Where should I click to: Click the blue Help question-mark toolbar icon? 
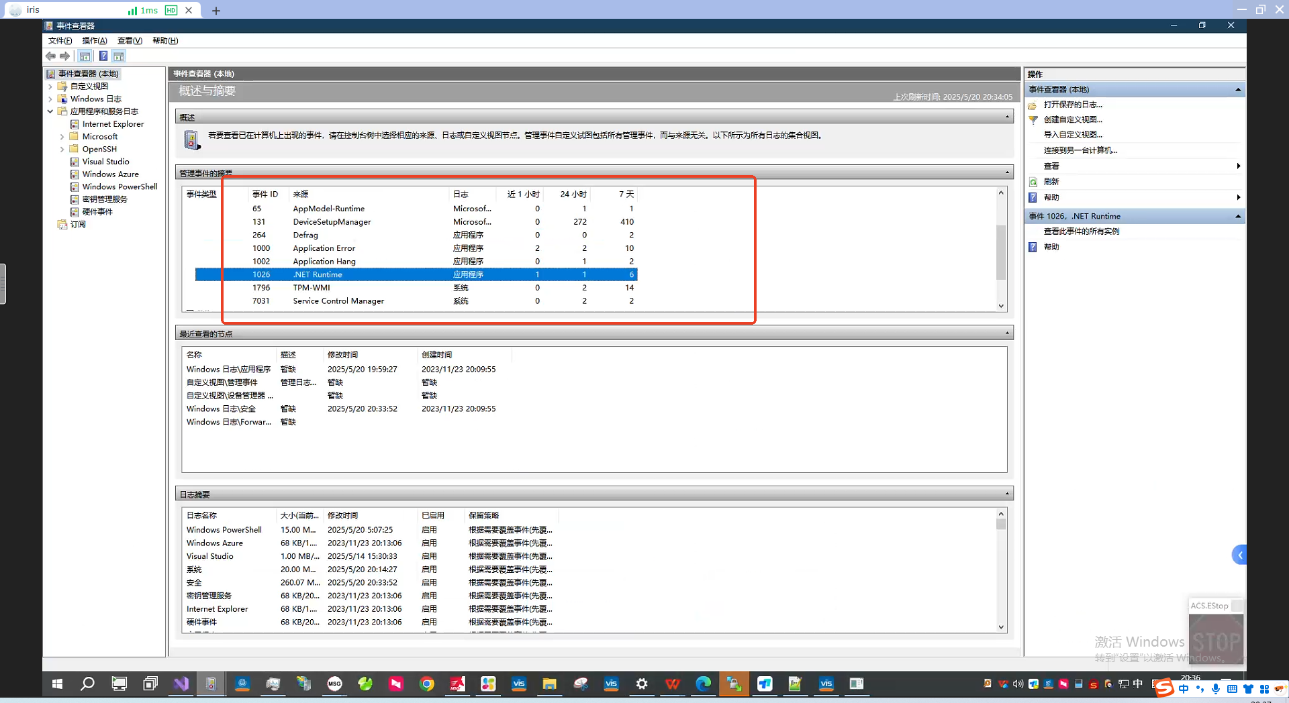[103, 56]
